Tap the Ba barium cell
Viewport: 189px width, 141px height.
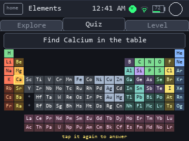coord(19,98)
